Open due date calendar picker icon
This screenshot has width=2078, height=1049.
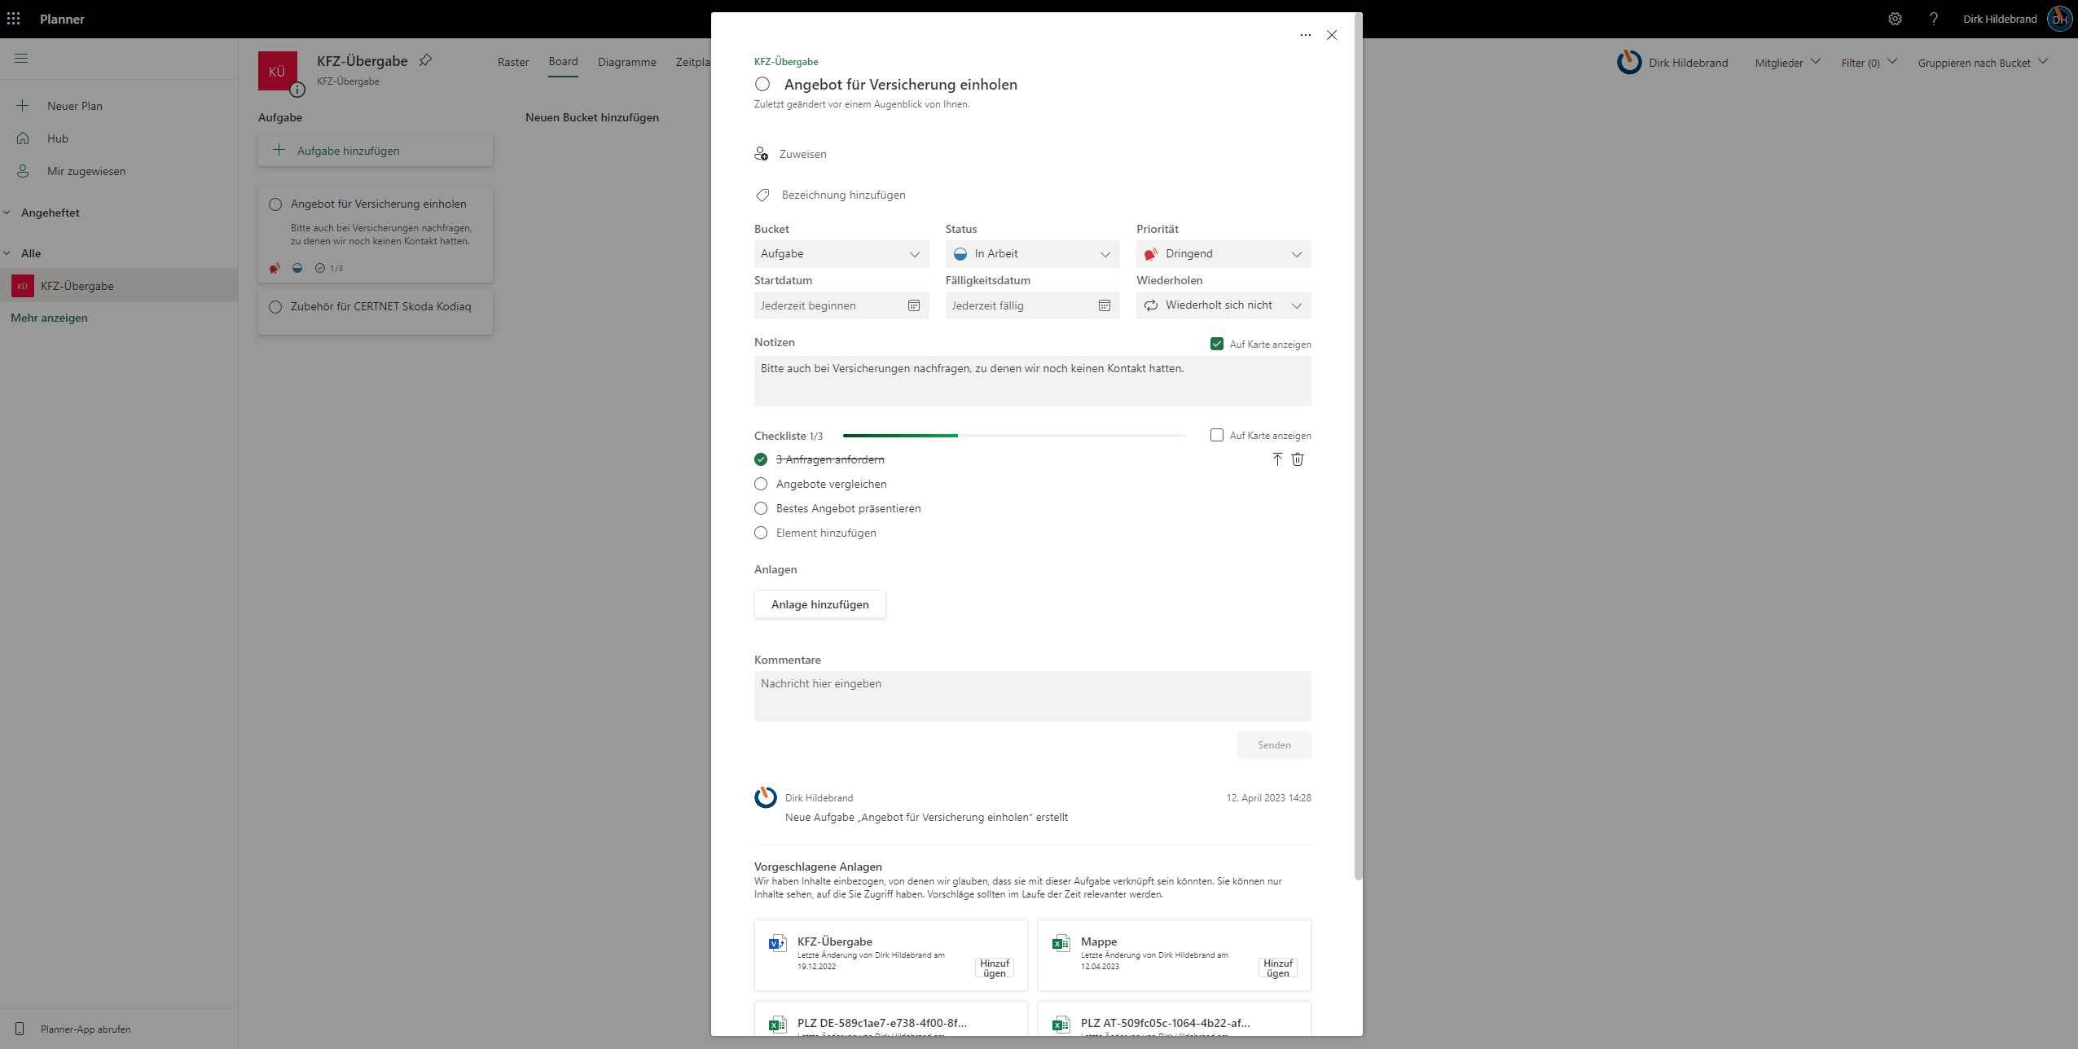point(1105,305)
